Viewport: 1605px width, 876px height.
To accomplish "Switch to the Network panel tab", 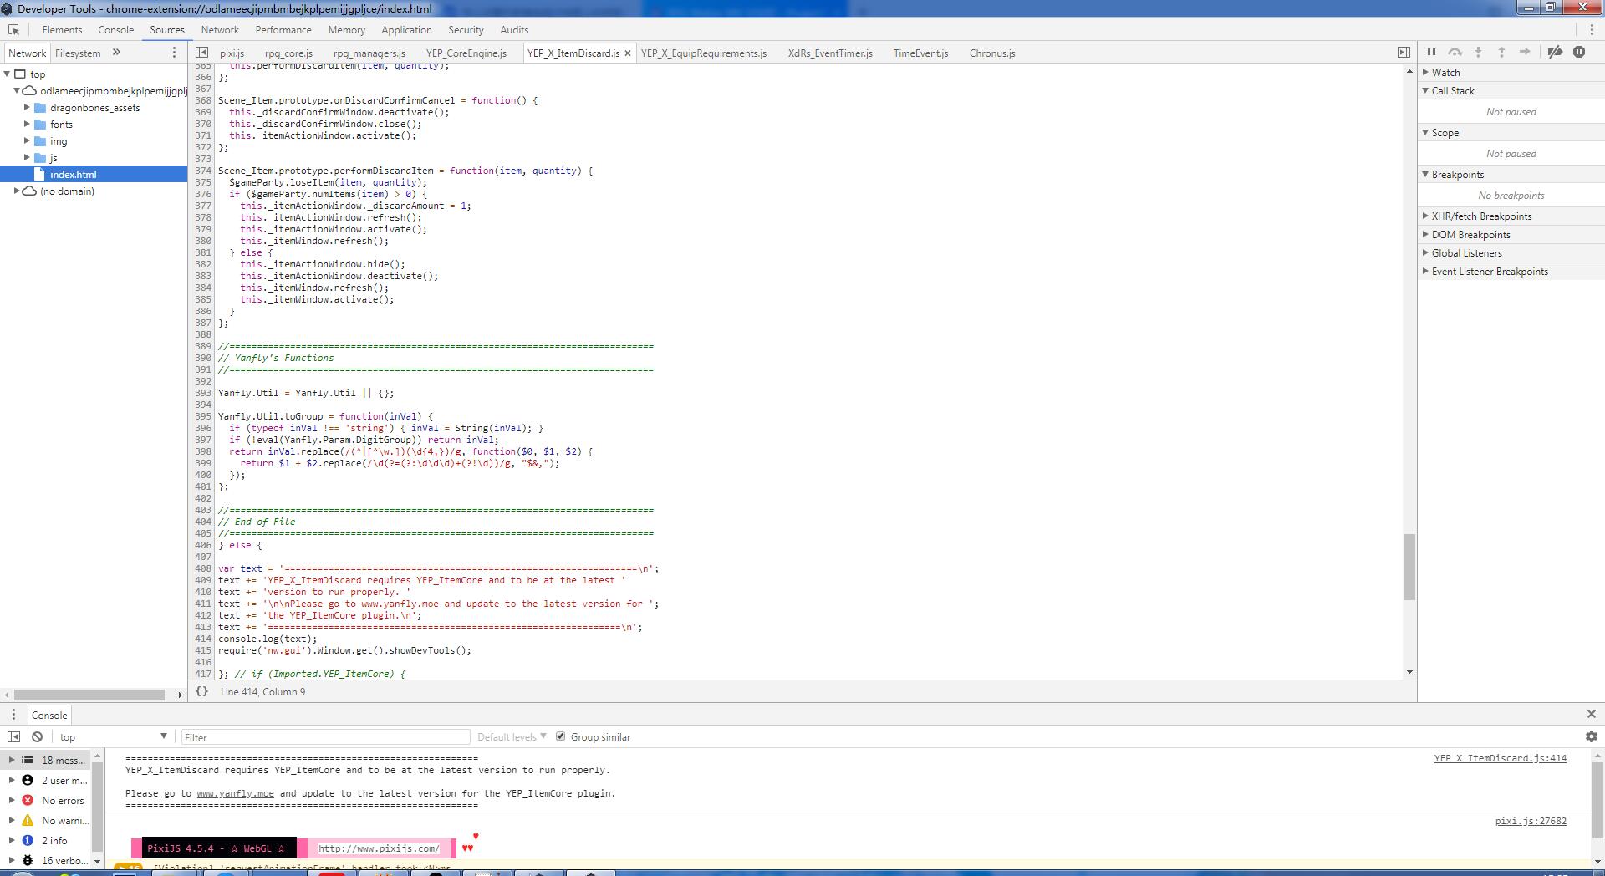I will [x=220, y=29].
